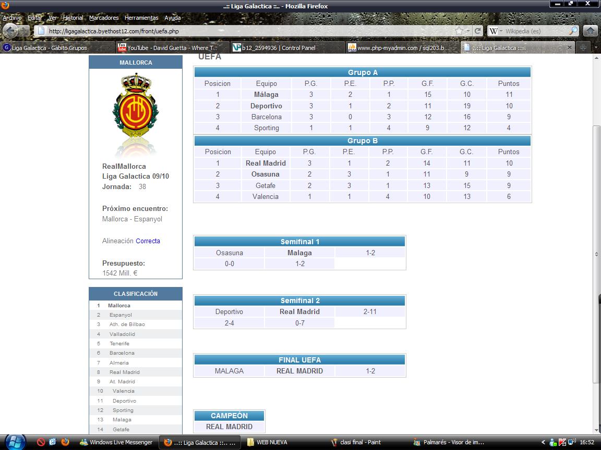Viewport: 601px width, 450px height.
Task: Click the Semifinal 1 header
Action: click(300, 242)
